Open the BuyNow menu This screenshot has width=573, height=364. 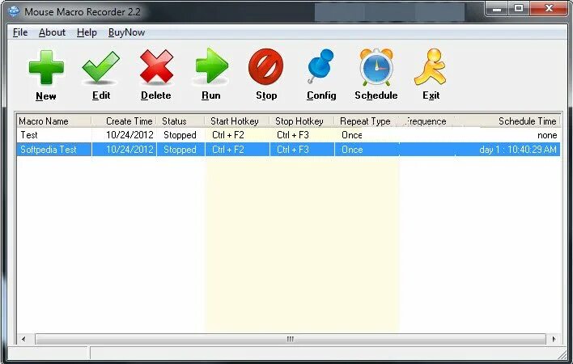[x=126, y=32]
